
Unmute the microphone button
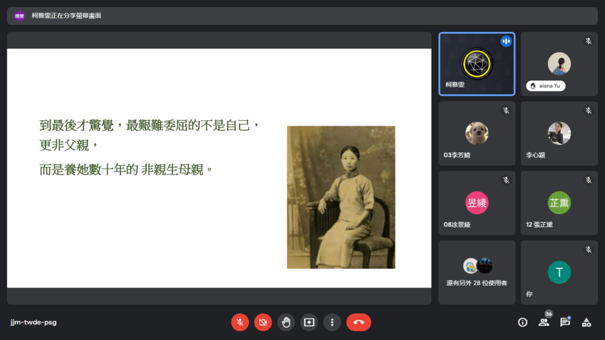(x=240, y=322)
